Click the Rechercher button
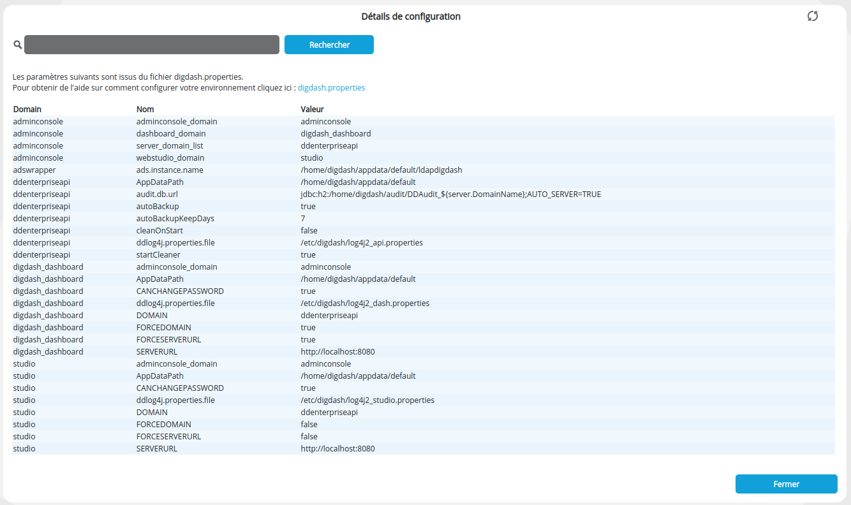This screenshot has height=505, width=851. (329, 45)
